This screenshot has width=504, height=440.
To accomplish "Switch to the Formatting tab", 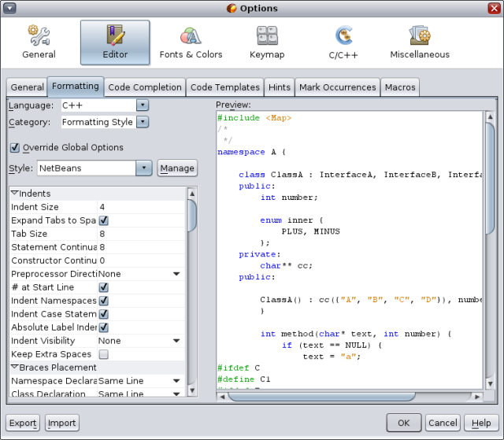I will click(x=76, y=87).
